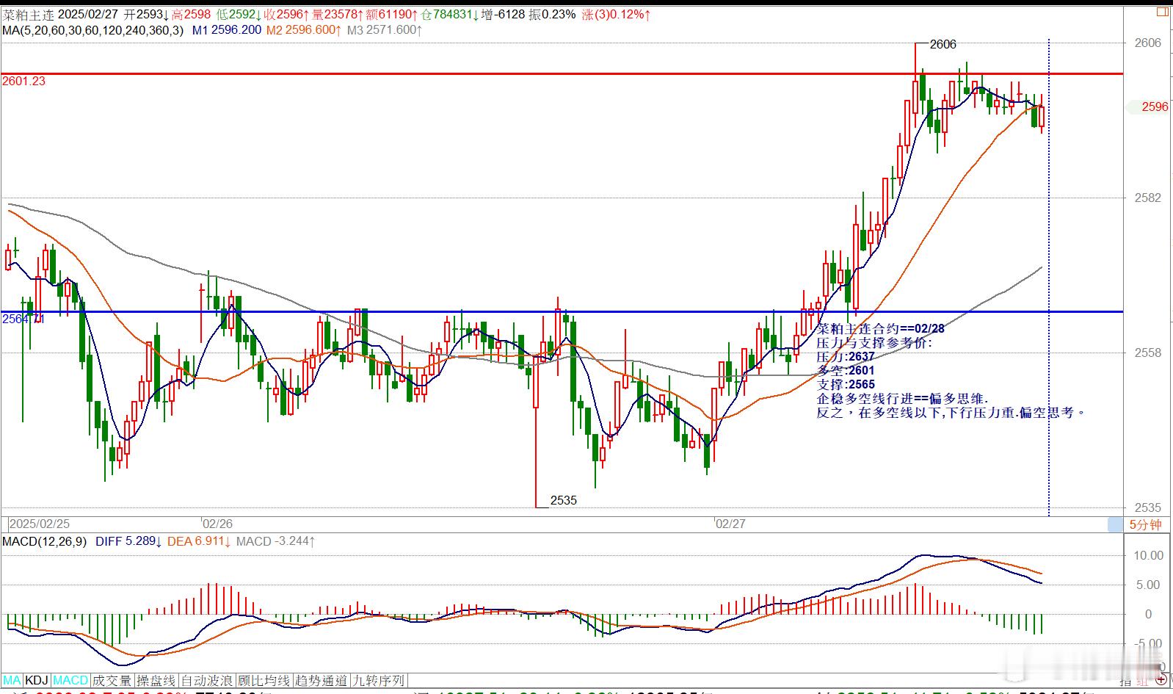Screen dimensions: 1173x694
Task: Click the 2558 price axis label
Action: point(1148,353)
